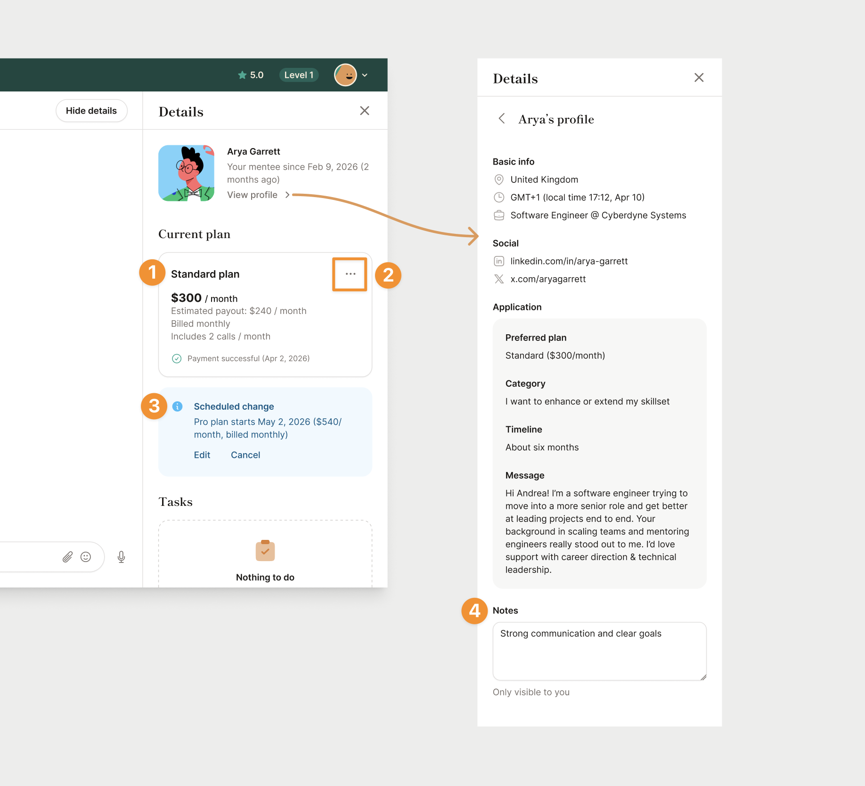
Task: Expand the user avatar dropdown chevron
Action: point(365,75)
